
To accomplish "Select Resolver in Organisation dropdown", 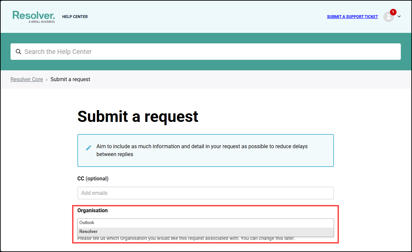I will pyautogui.click(x=206, y=232).
